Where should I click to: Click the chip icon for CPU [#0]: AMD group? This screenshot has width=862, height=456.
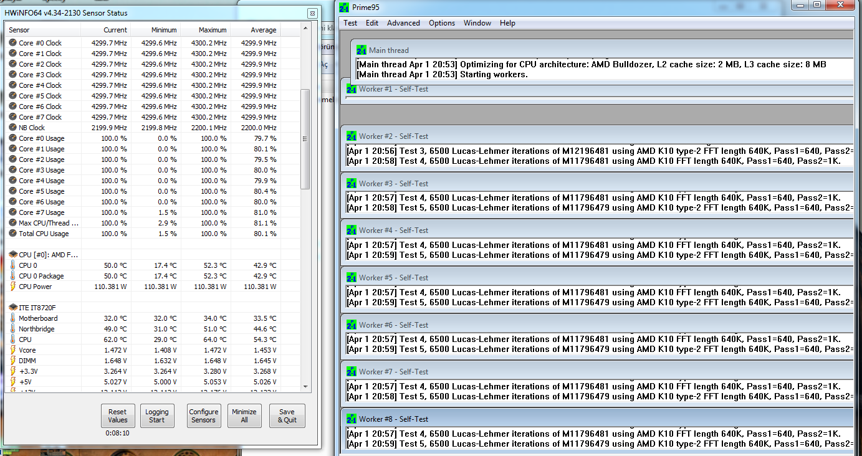12,255
